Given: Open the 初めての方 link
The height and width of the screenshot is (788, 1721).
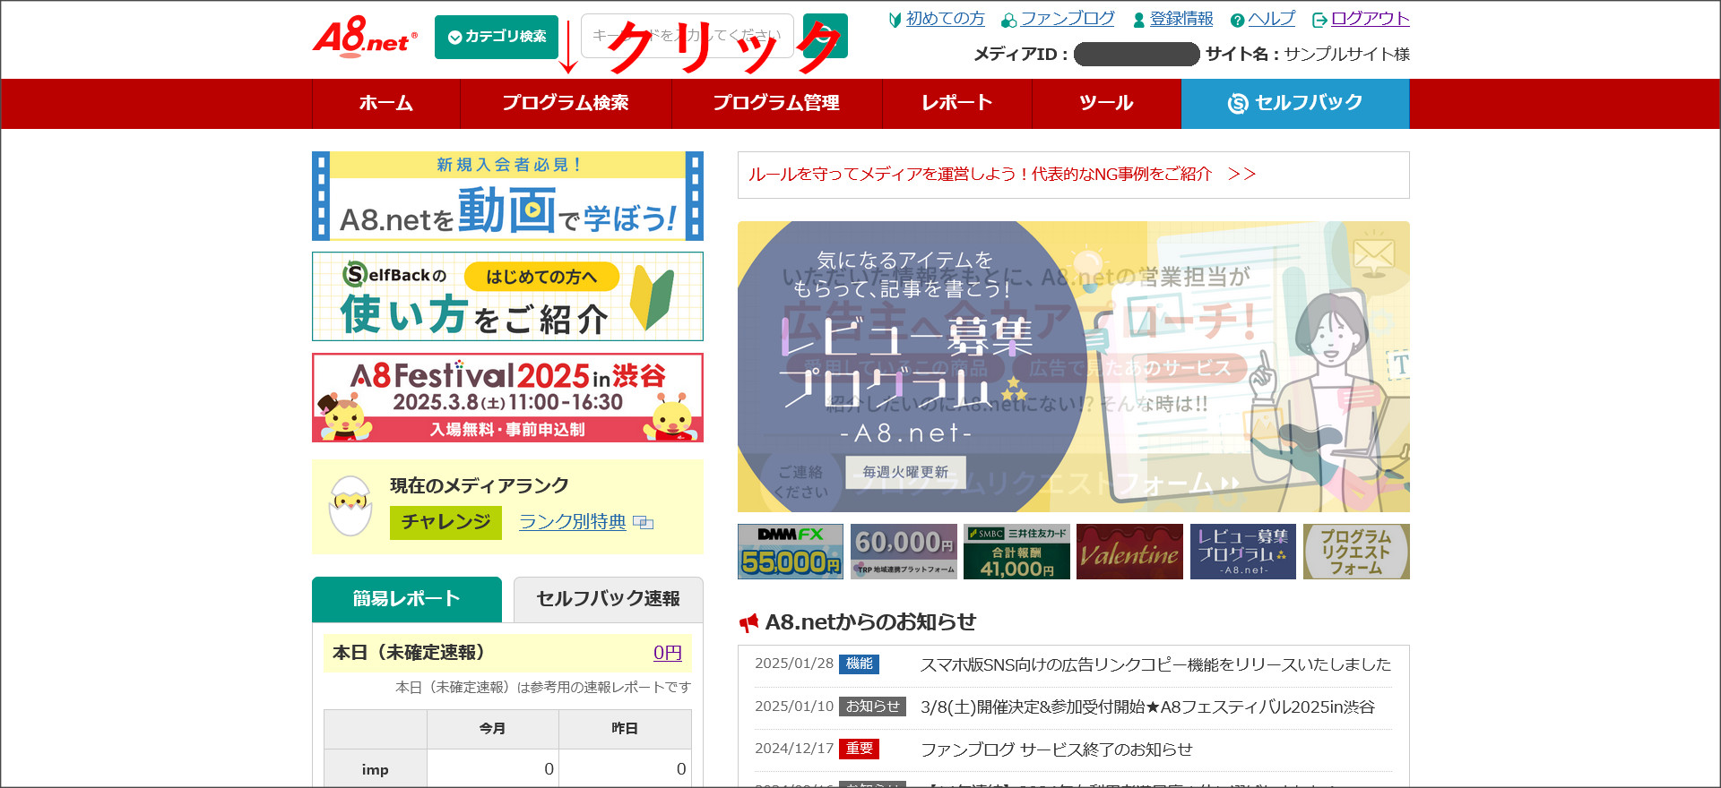Looking at the screenshot, I should point(945,19).
